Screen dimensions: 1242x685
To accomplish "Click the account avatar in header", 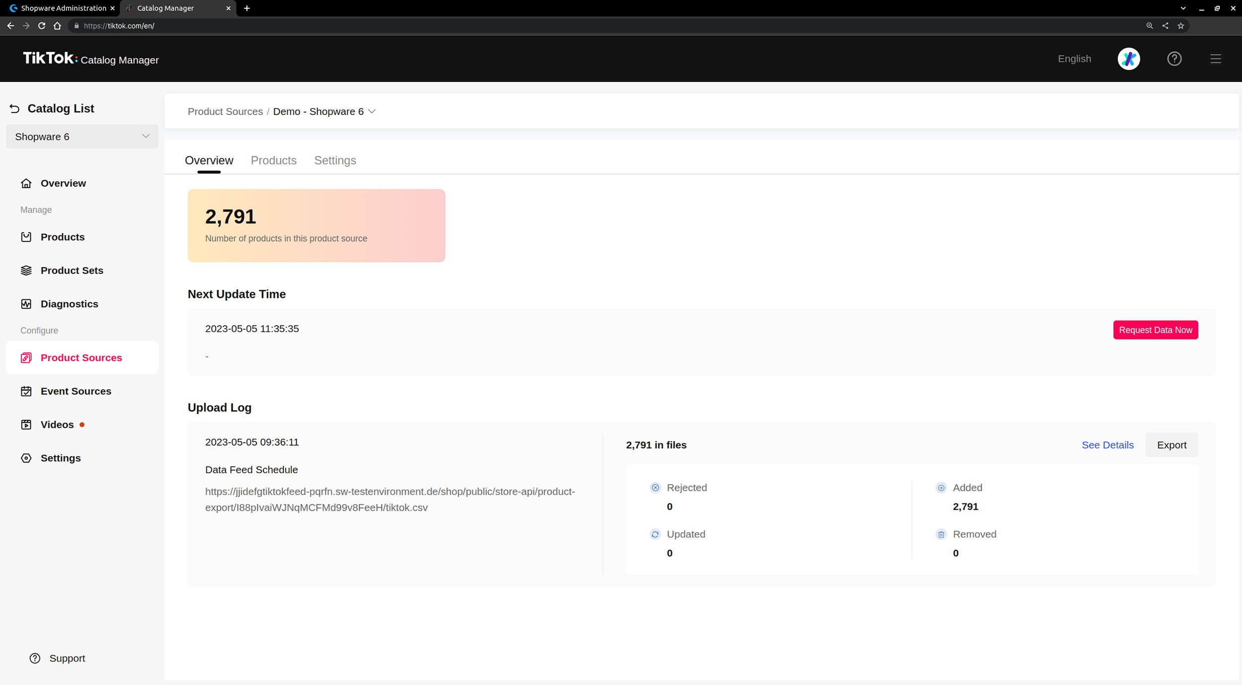I will [1129, 59].
